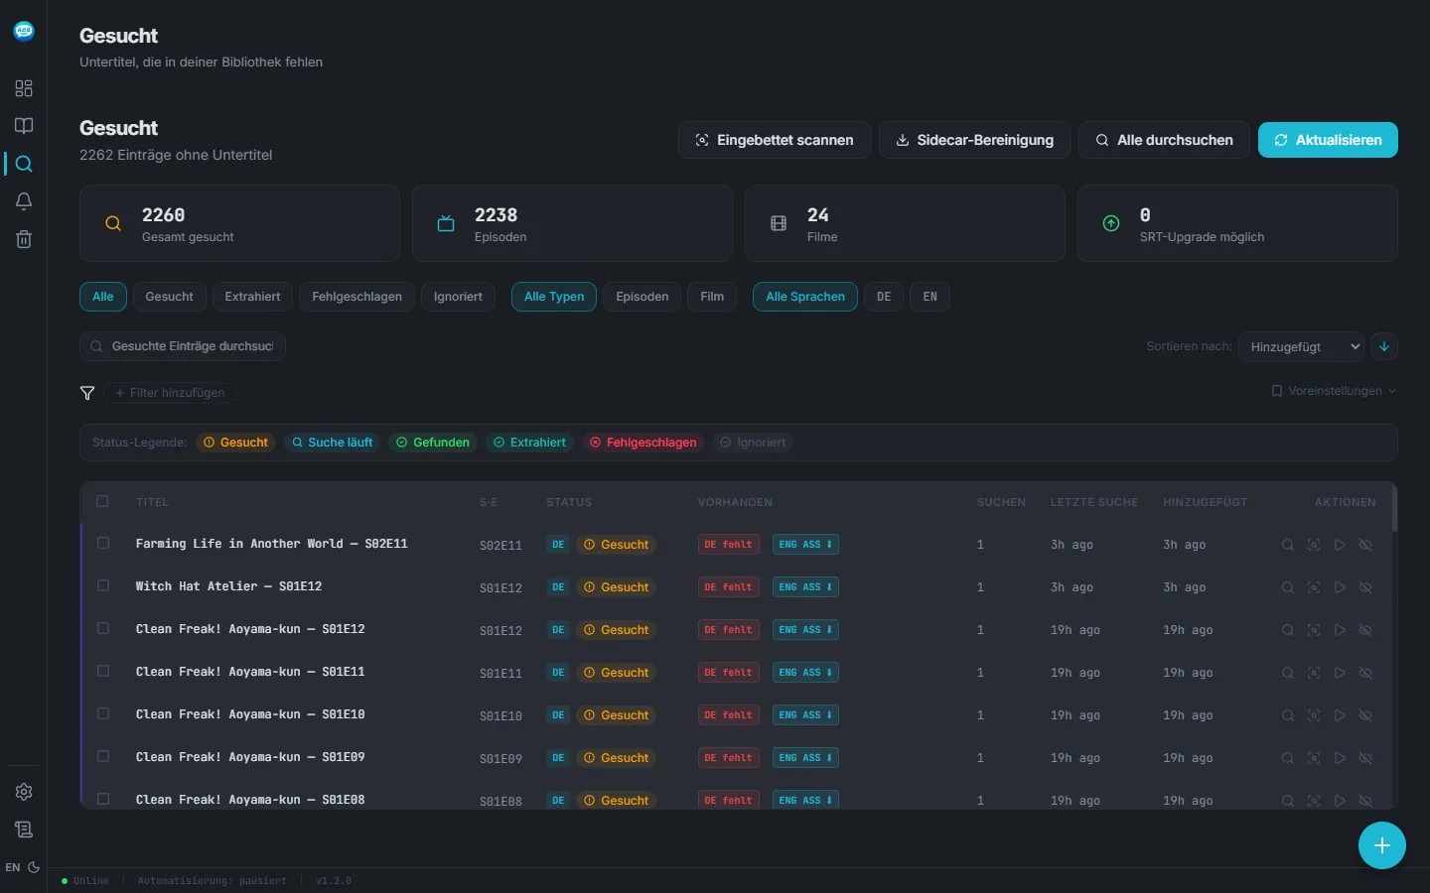Toggle sort direction arrow button
The width and height of the screenshot is (1430, 893).
click(1384, 346)
